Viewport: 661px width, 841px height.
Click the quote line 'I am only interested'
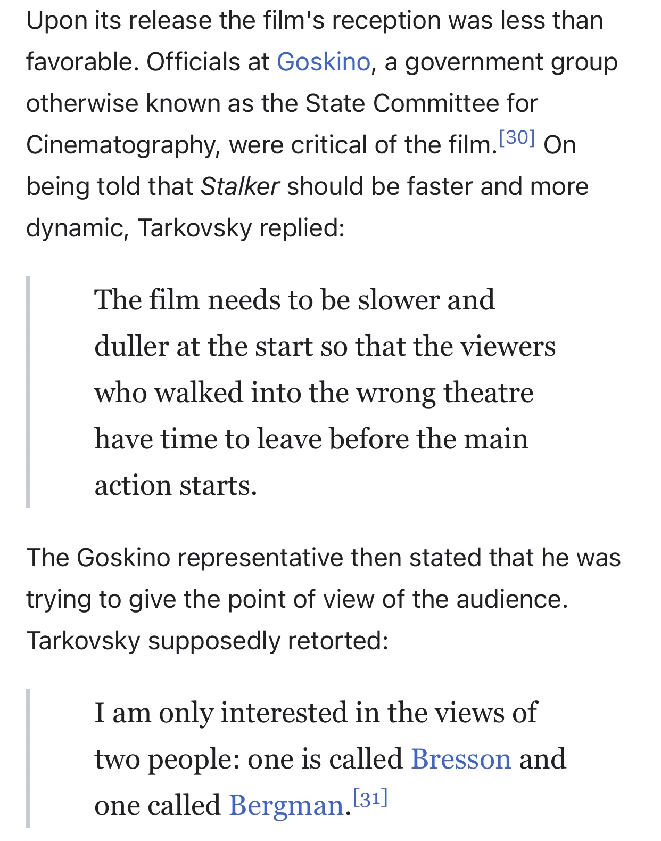click(315, 712)
